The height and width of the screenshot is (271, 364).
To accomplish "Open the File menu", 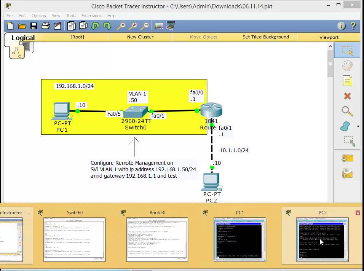I will click(x=10, y=16).
